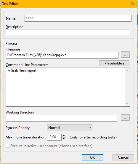
Task: Increase the maximum timer duration with up arrow
Action: click(x=64, y=135)
